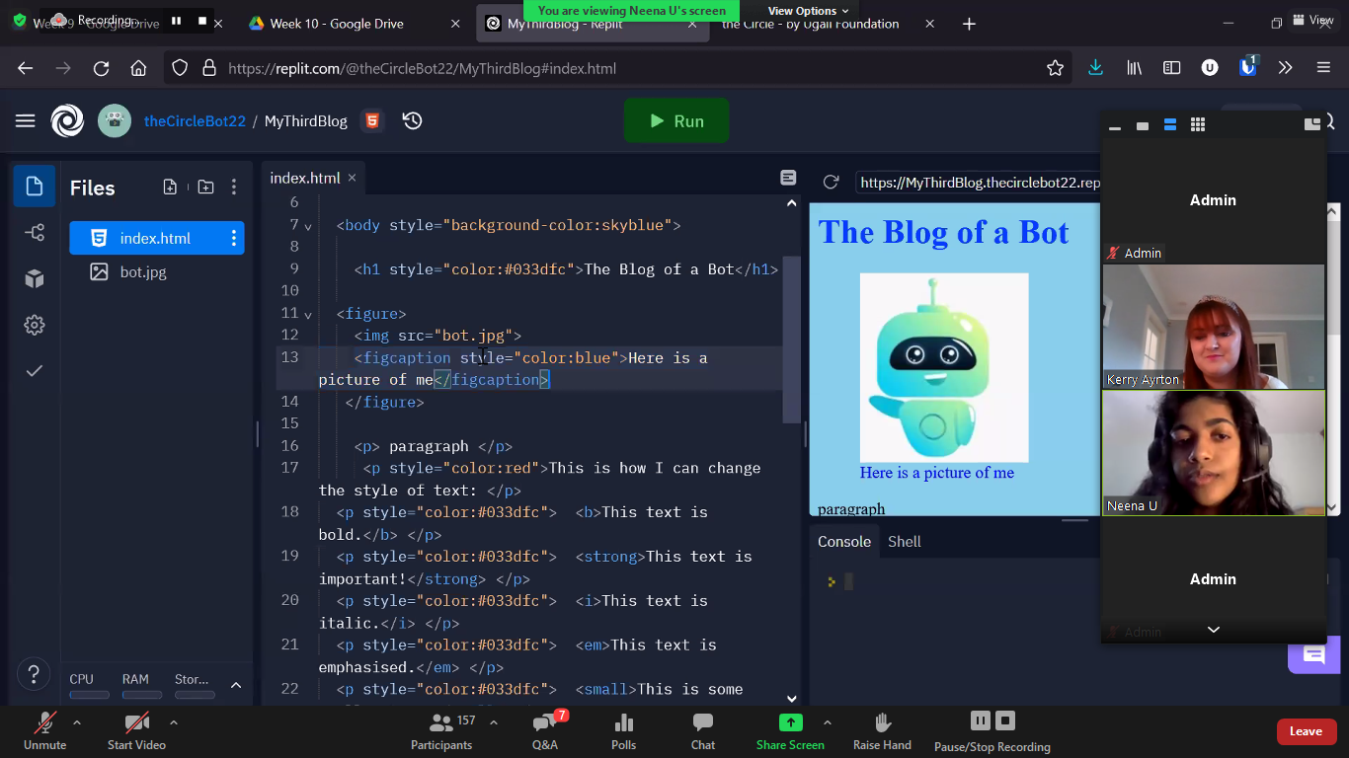
Task: Open the Settings gear in sidebar
Action: 35,325
